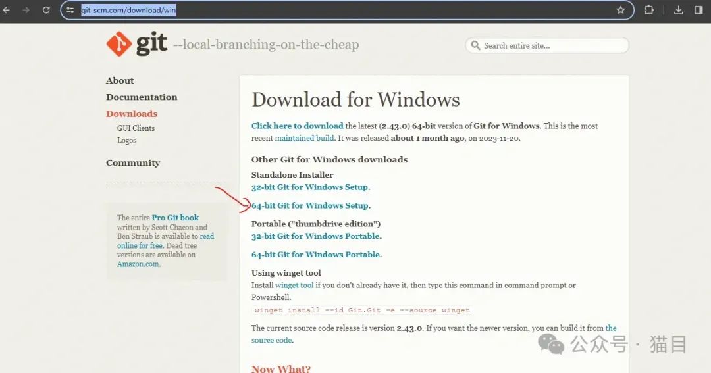Screen dimensions: 711x373
Task: Select Downloads in the sidebar
Action: click(132, 114)
